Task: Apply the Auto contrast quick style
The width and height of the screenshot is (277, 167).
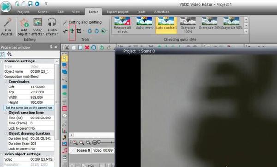Action: coord(166,25)
